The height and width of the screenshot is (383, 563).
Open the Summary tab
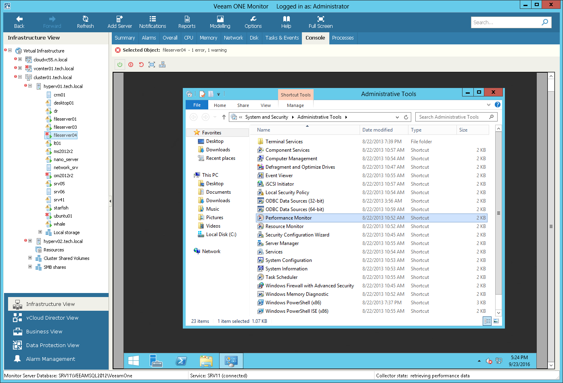coord(125,38)
